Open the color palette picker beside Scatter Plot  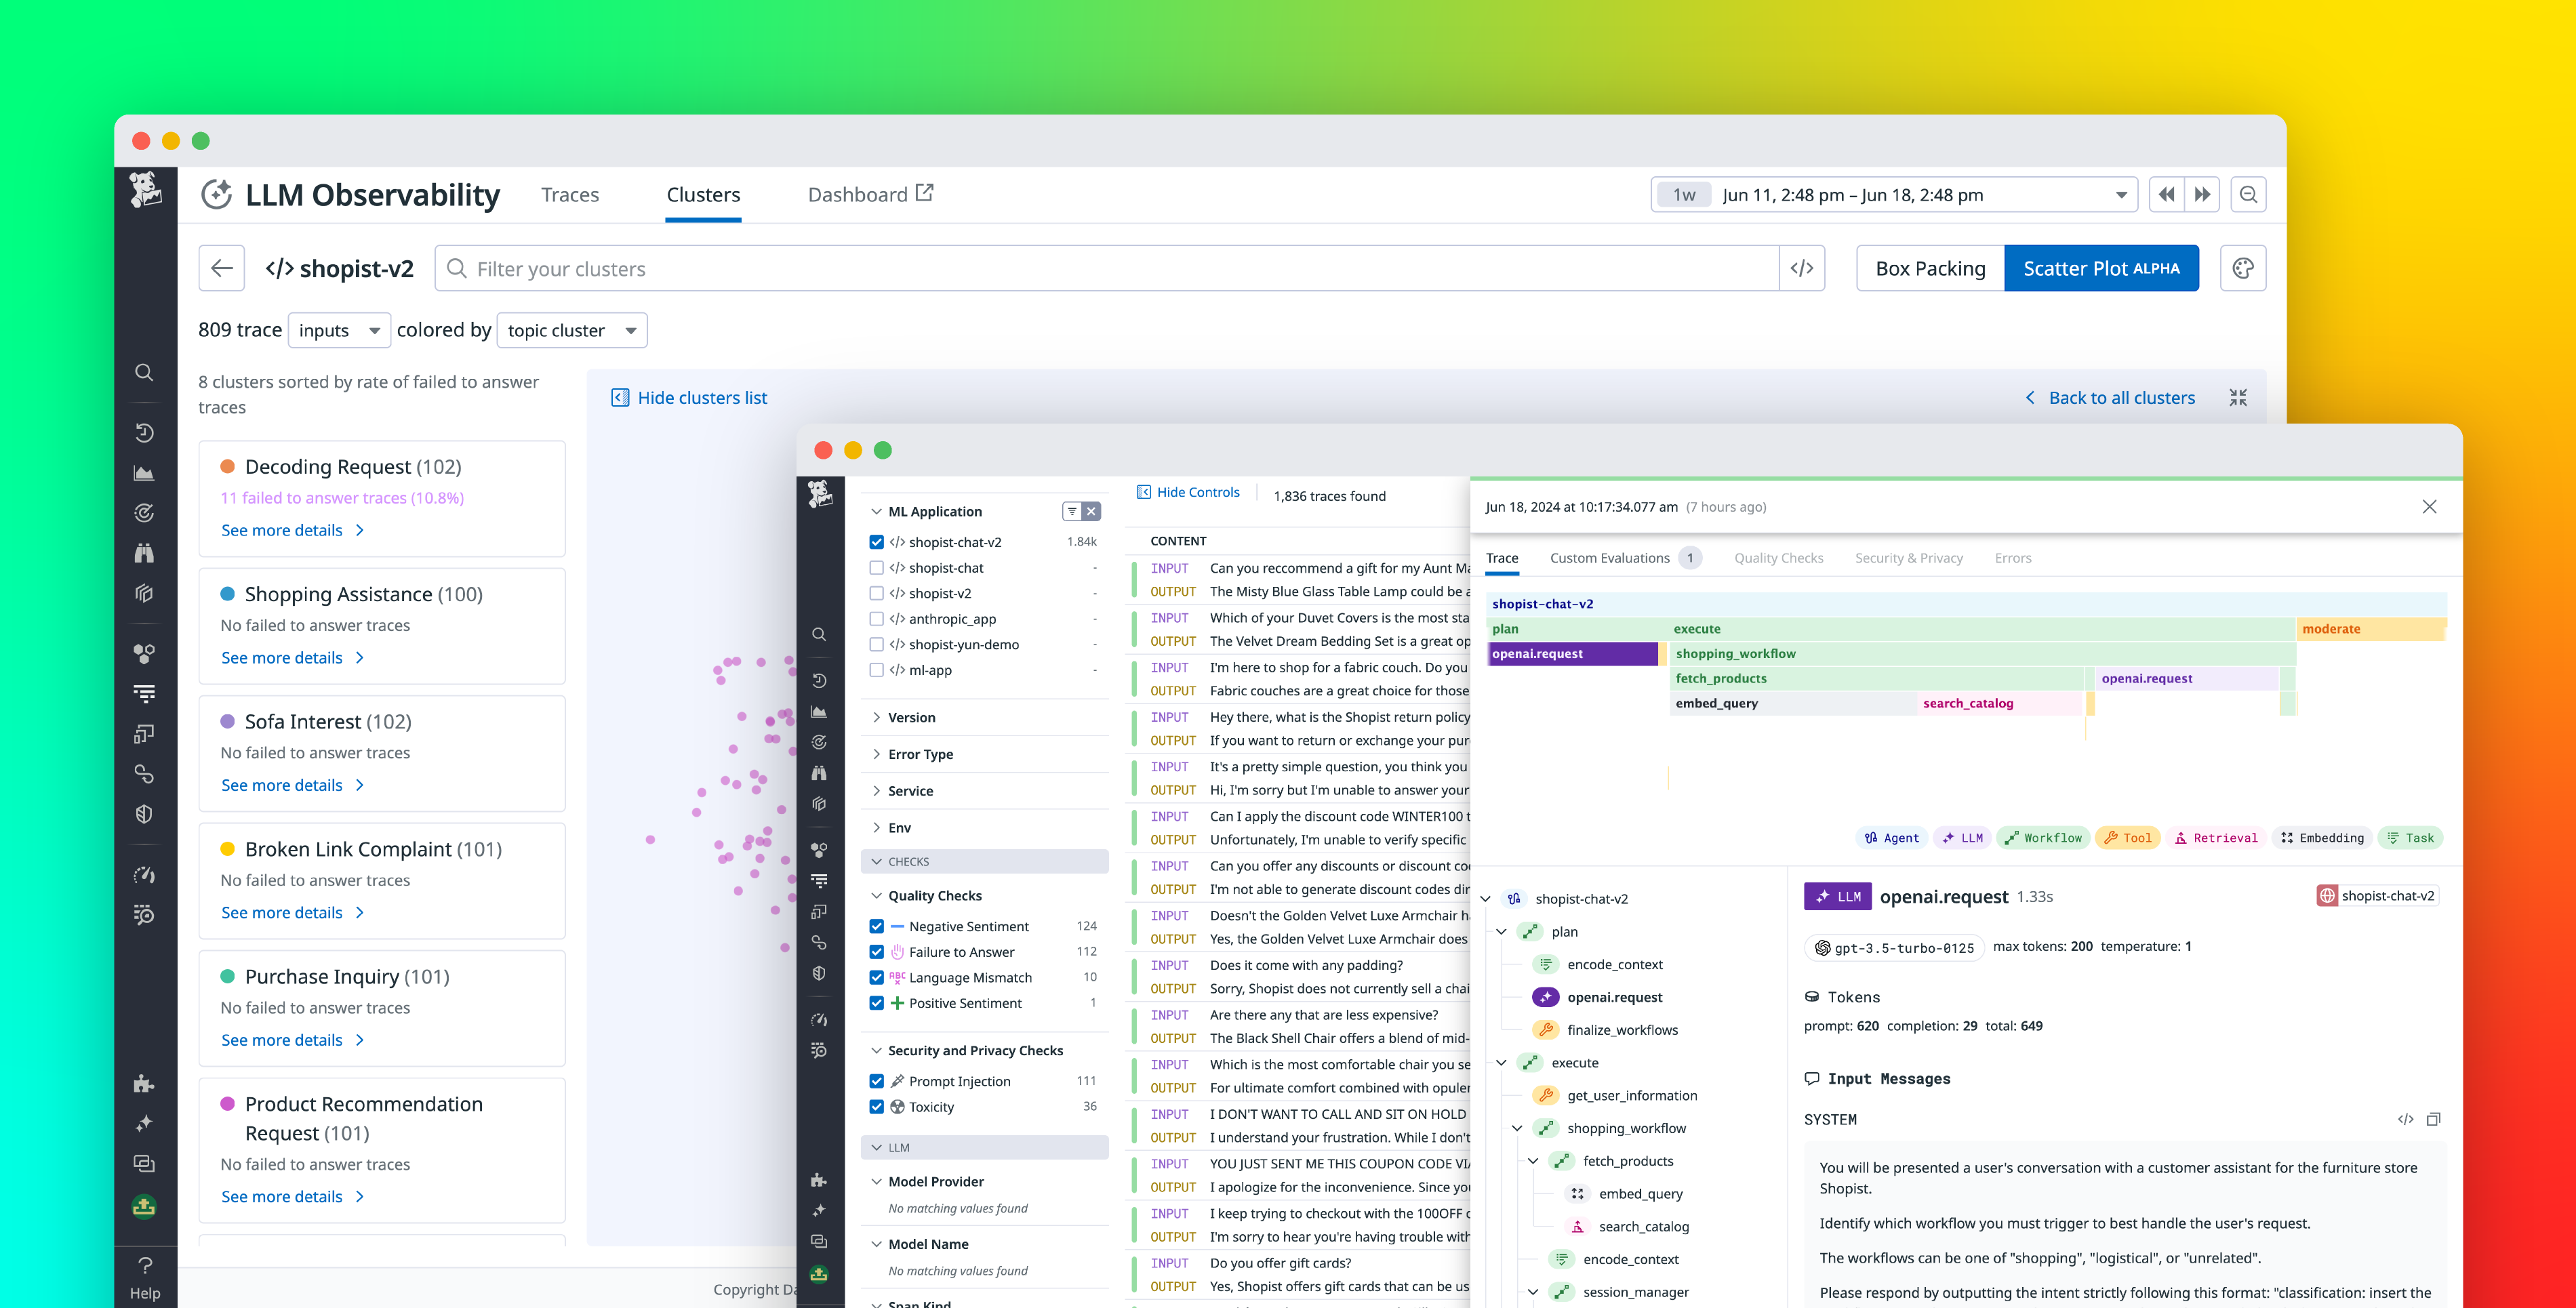(2243, 268)
